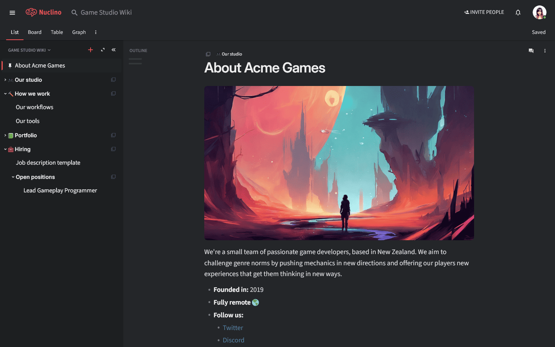Switch to the Board view tab
Image resolution: width=555 pixels, height=347 pixels.
tap(34, 32)
